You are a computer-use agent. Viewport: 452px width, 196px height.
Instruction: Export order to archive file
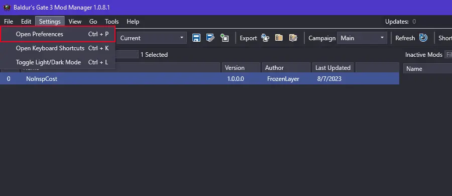279,38
